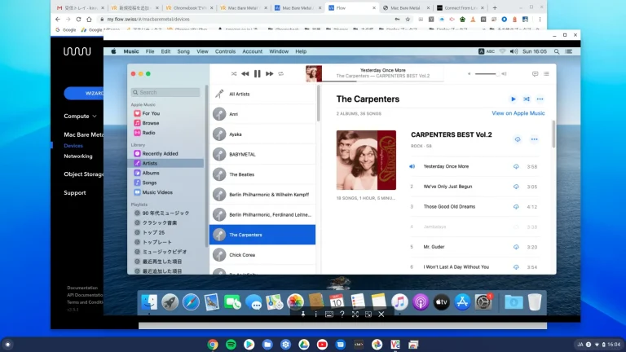Viewport: 626px width, 352px height.
Task: Toggle repeat mode in Music
Action: [x=281, y=74]
